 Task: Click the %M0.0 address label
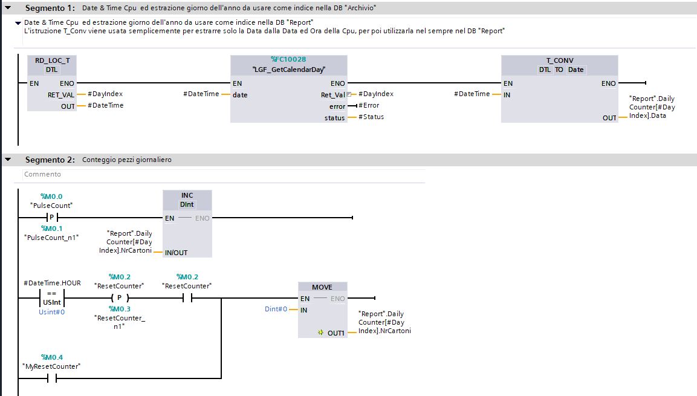[51, 196]
